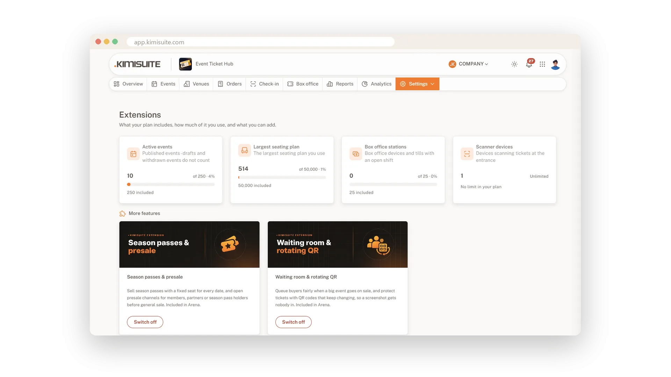Expand the COMPANY dropdown
The width and height of the screenshot is (671, 377).
(469, 64)
